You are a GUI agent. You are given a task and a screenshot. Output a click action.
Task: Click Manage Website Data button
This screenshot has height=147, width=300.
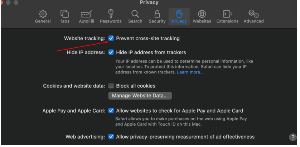pos(140,96)
